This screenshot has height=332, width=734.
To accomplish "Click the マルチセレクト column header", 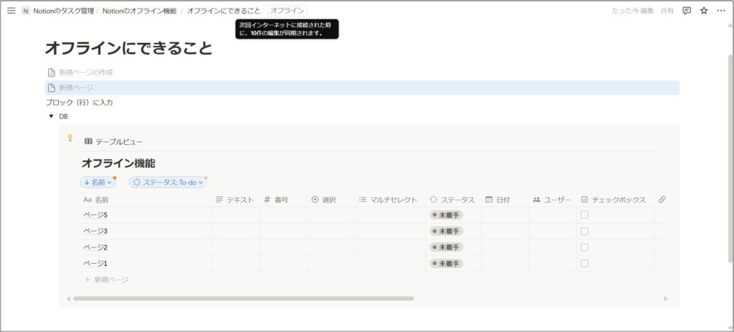I will 390,199.
